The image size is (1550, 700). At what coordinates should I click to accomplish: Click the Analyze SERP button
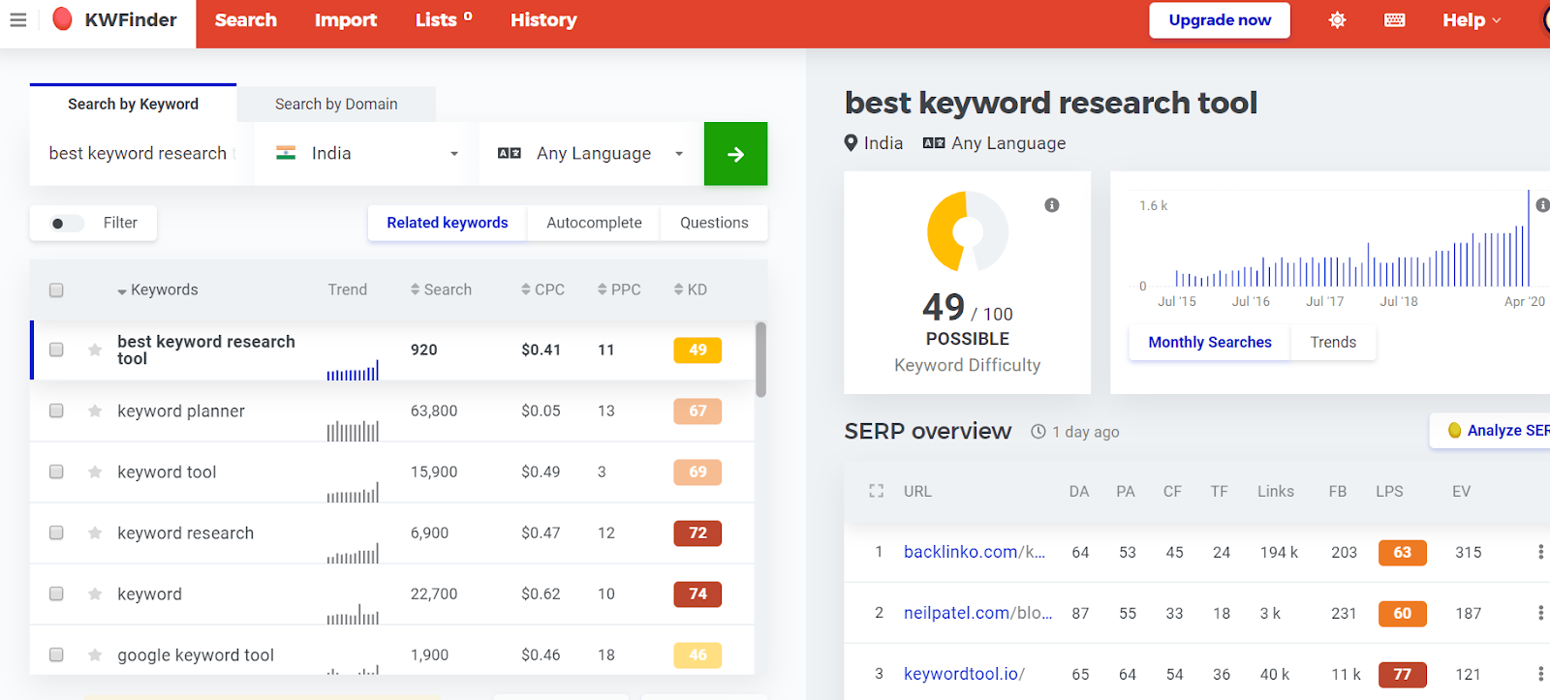click(1491, 431)
